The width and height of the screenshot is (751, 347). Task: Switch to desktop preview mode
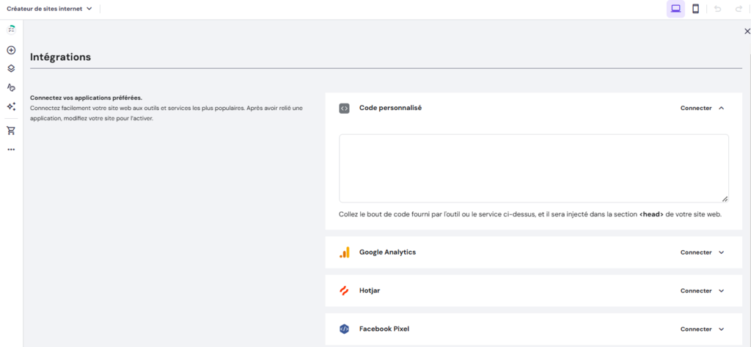(x=675, y=9)
